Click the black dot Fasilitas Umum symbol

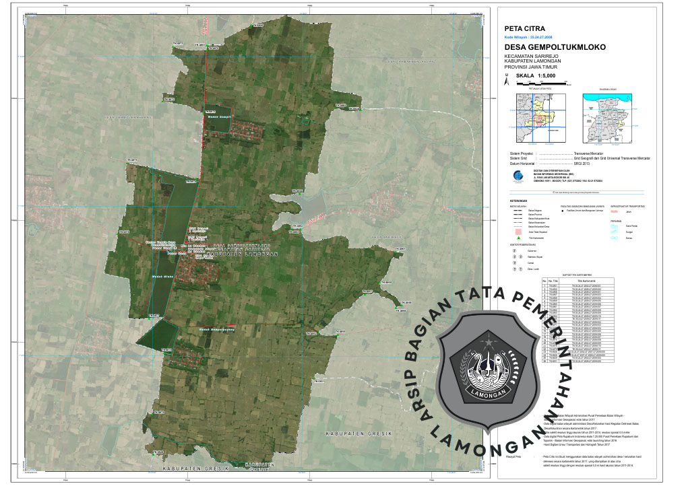tap(563, 211)
